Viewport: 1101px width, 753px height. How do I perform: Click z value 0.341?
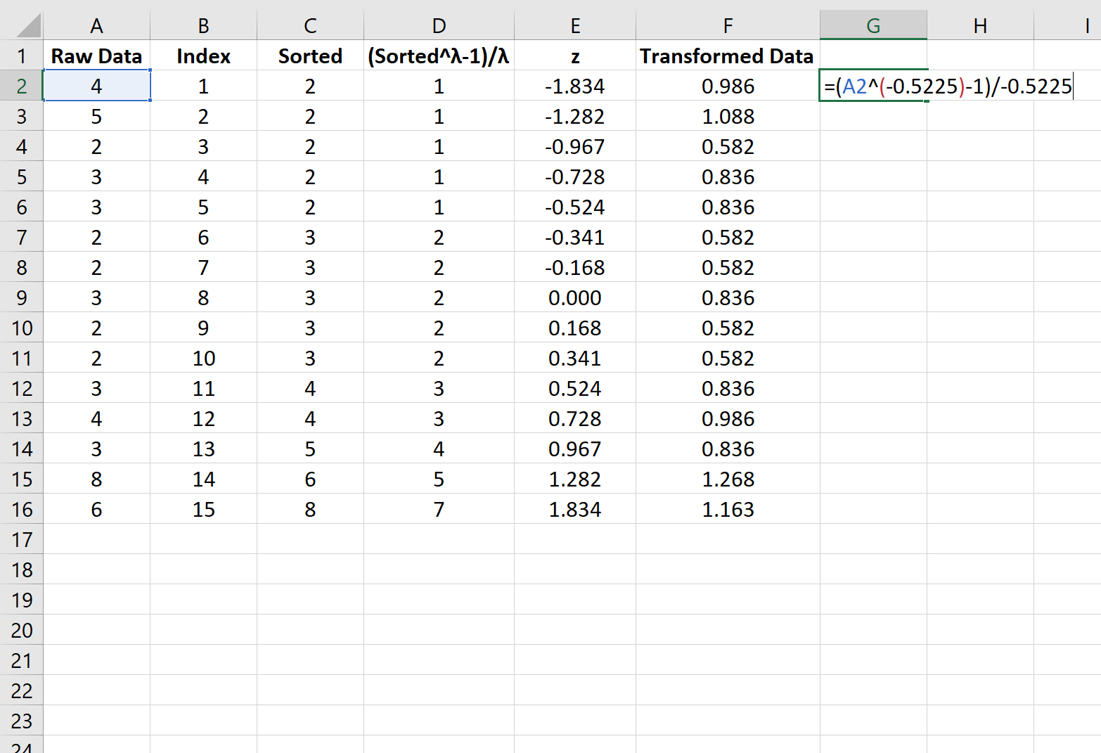(x=575, y=358)
